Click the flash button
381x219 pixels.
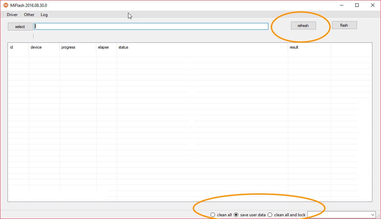pyautogui.click(x=344, y=25)
